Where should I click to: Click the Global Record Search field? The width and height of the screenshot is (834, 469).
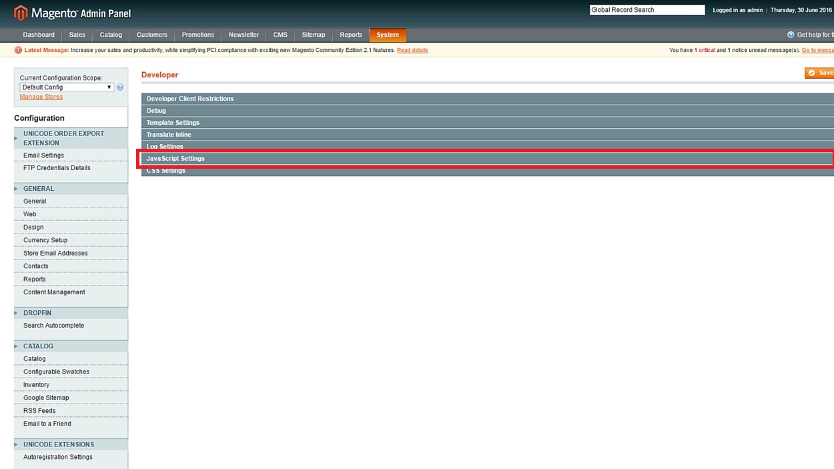[647, 10]
